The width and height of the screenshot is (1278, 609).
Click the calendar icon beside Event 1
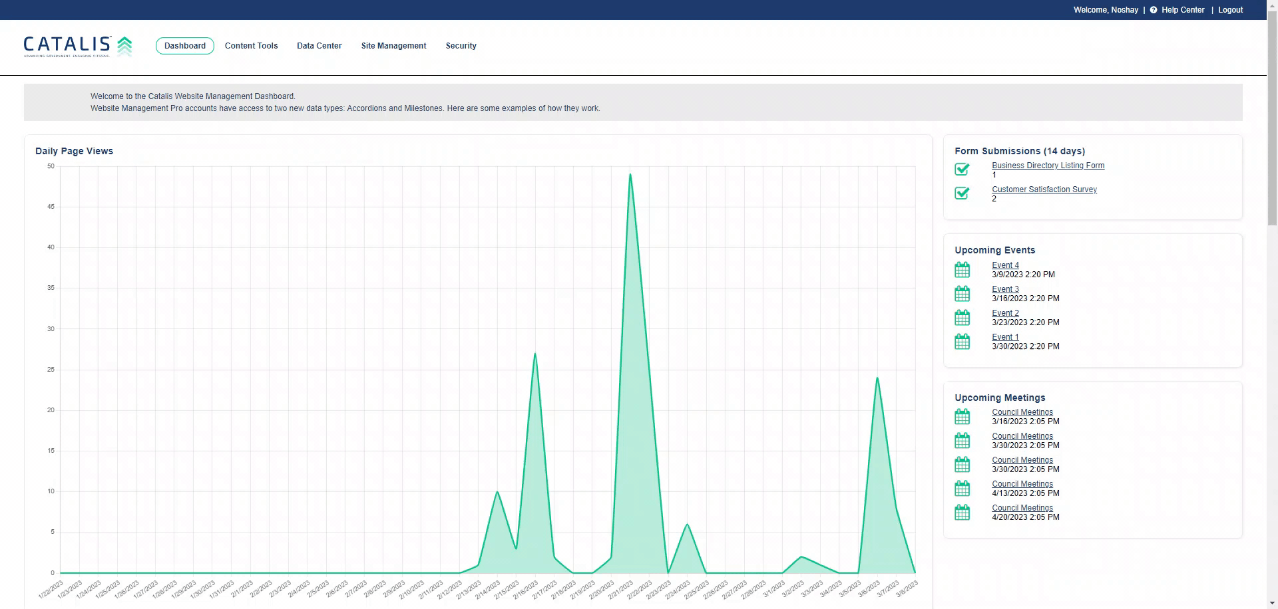[x=962, y=342]
